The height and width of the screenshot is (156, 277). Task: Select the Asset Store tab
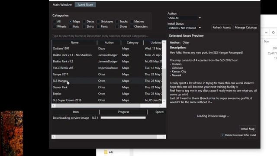pyautogui.click(x=85, y=5)
